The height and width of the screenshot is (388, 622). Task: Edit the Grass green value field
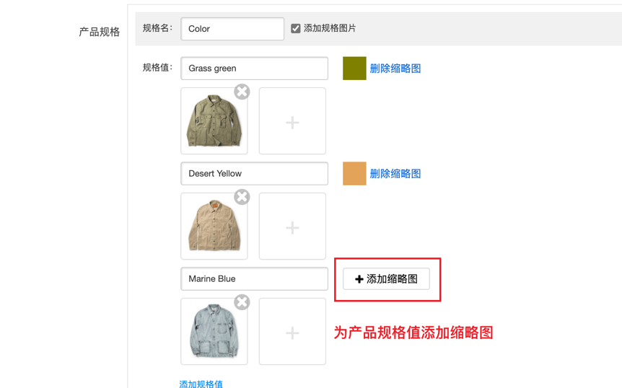[x=254, y=69]
